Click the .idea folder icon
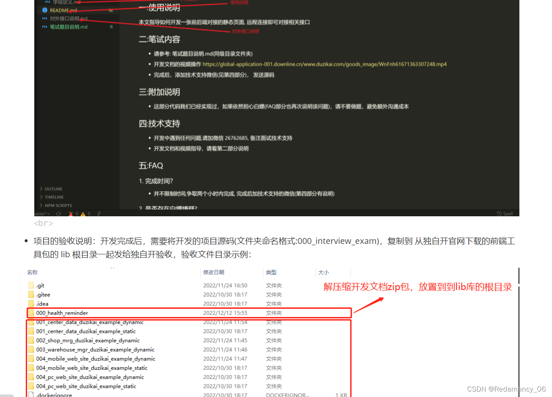The height and width of the screenshot is (397, 552). 31,304
